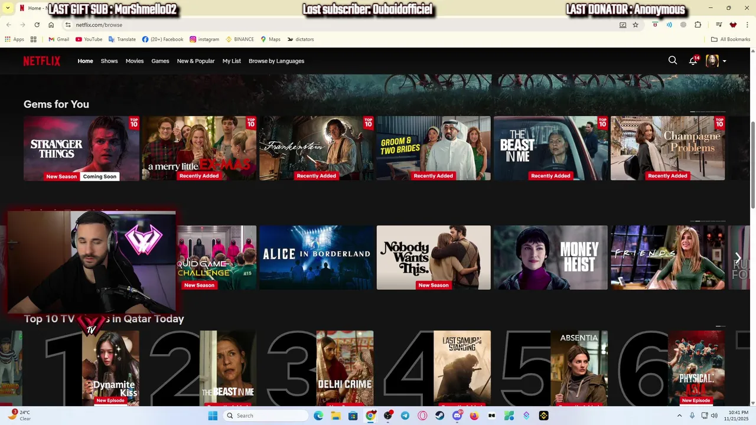
Task: Click the Windows taskbar Search box
Action: pos(266,416)
